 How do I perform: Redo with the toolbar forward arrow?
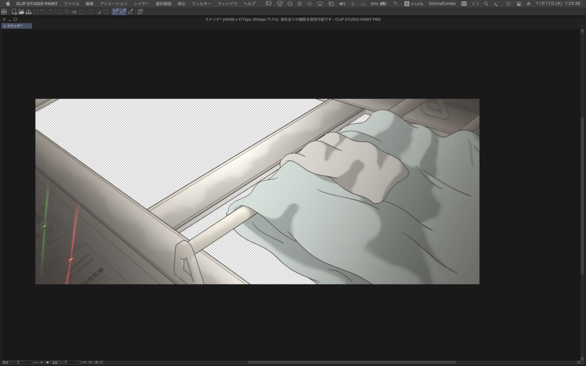(x=50, y=11)
